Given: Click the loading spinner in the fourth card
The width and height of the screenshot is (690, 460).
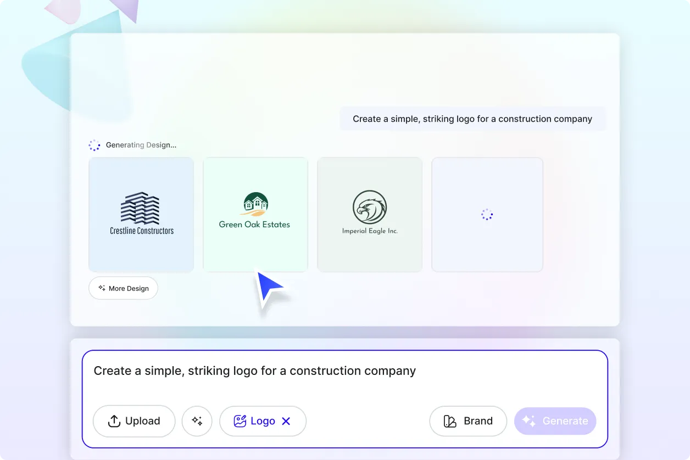Looking at the screenshot, I should coord(487,215).
